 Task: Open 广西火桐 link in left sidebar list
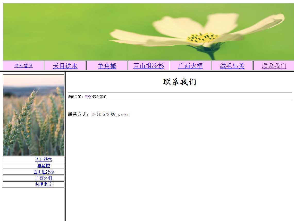click(x=44, y=178)
